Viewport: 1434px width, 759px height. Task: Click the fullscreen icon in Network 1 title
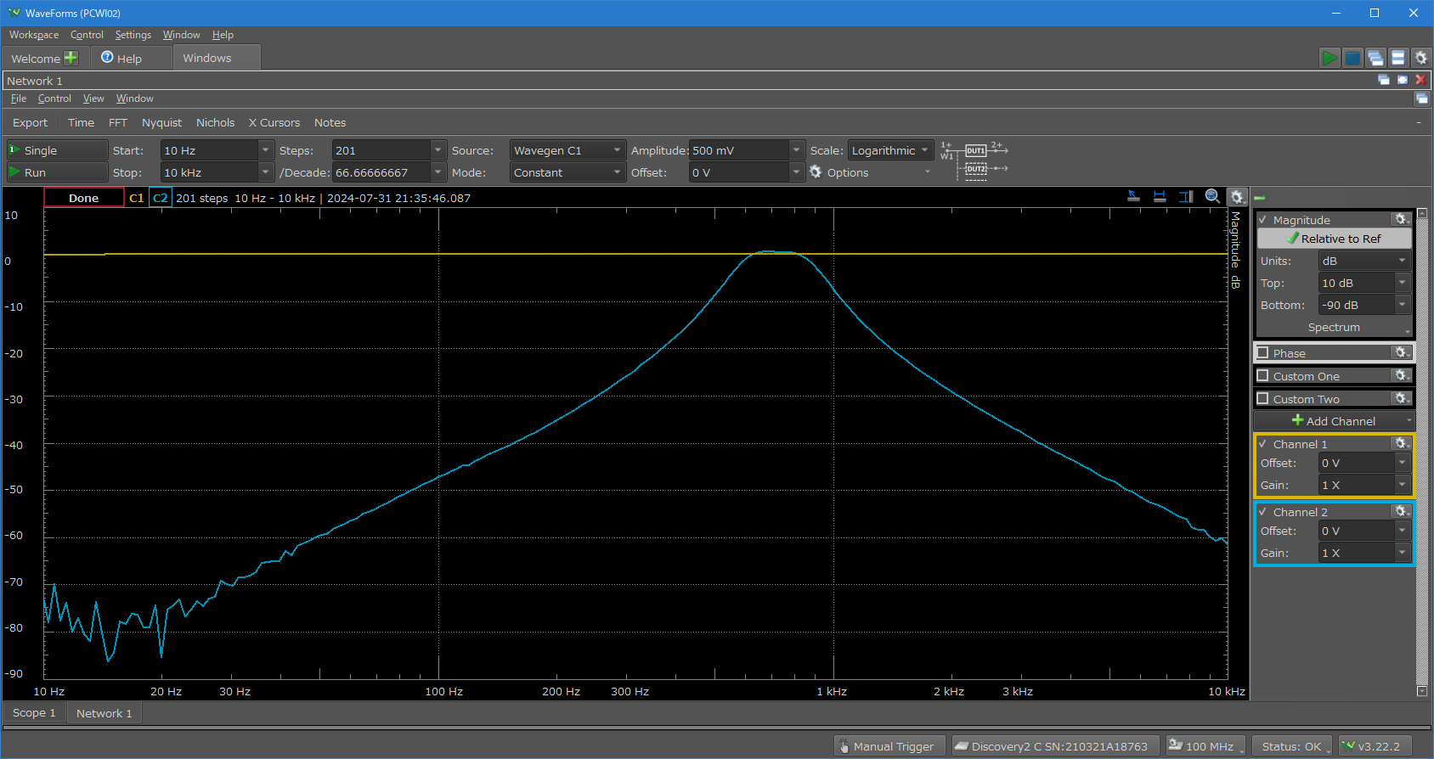1403,80
